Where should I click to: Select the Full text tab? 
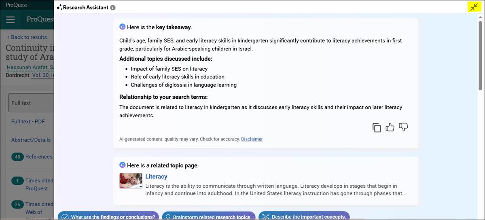point(21,103)
